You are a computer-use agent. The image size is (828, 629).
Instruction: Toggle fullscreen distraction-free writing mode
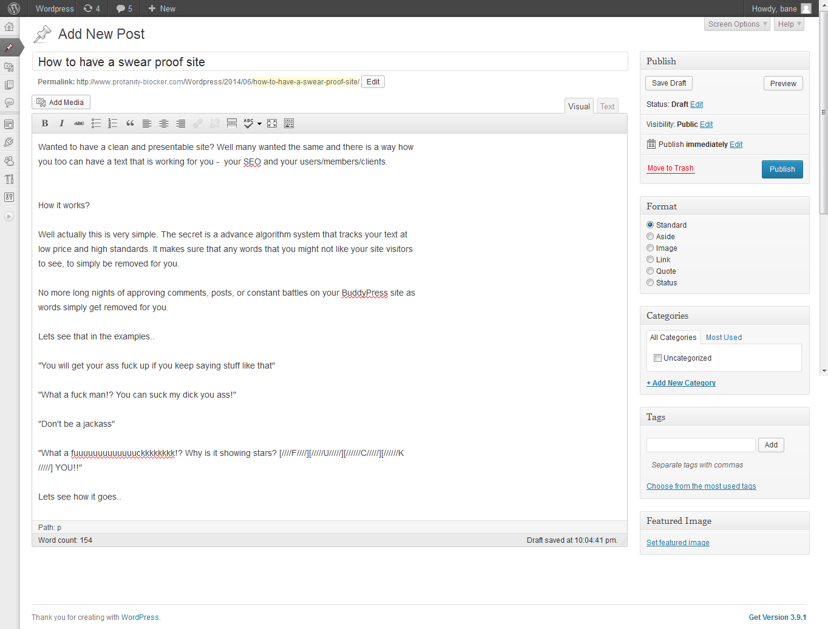pos(272,123)
